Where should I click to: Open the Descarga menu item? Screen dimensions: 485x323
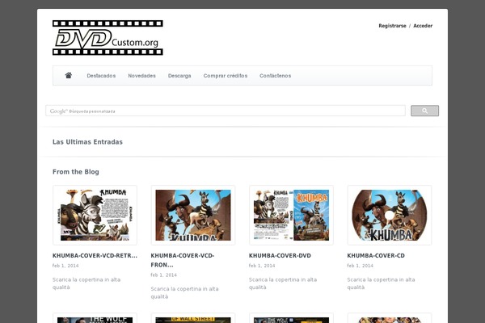click(179, 76)
